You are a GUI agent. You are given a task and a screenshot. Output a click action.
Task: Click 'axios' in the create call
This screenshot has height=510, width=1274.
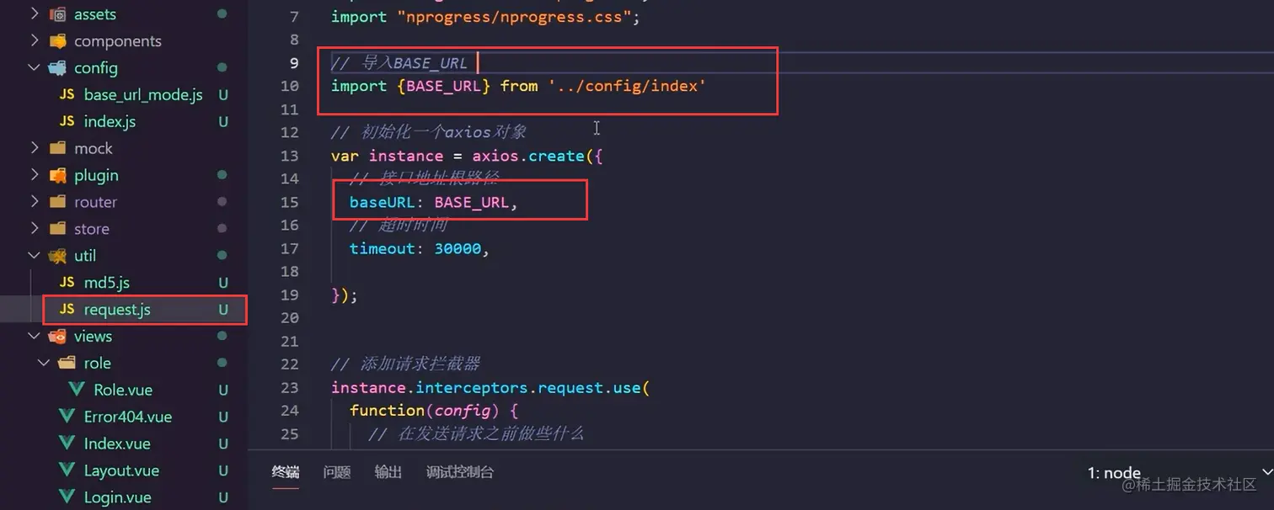click(x=495, y=156)
